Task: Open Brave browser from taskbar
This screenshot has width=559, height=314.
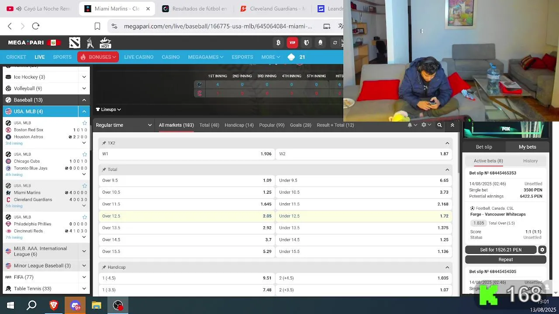Action: [54, 305]
